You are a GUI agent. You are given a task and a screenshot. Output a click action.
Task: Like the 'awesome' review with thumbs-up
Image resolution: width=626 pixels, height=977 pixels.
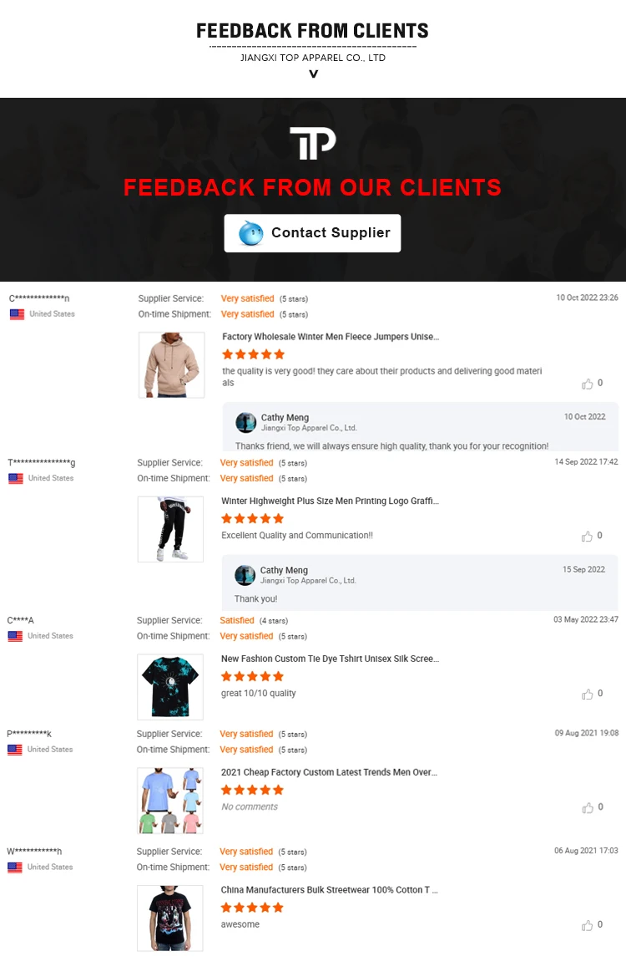pos(587,925)
